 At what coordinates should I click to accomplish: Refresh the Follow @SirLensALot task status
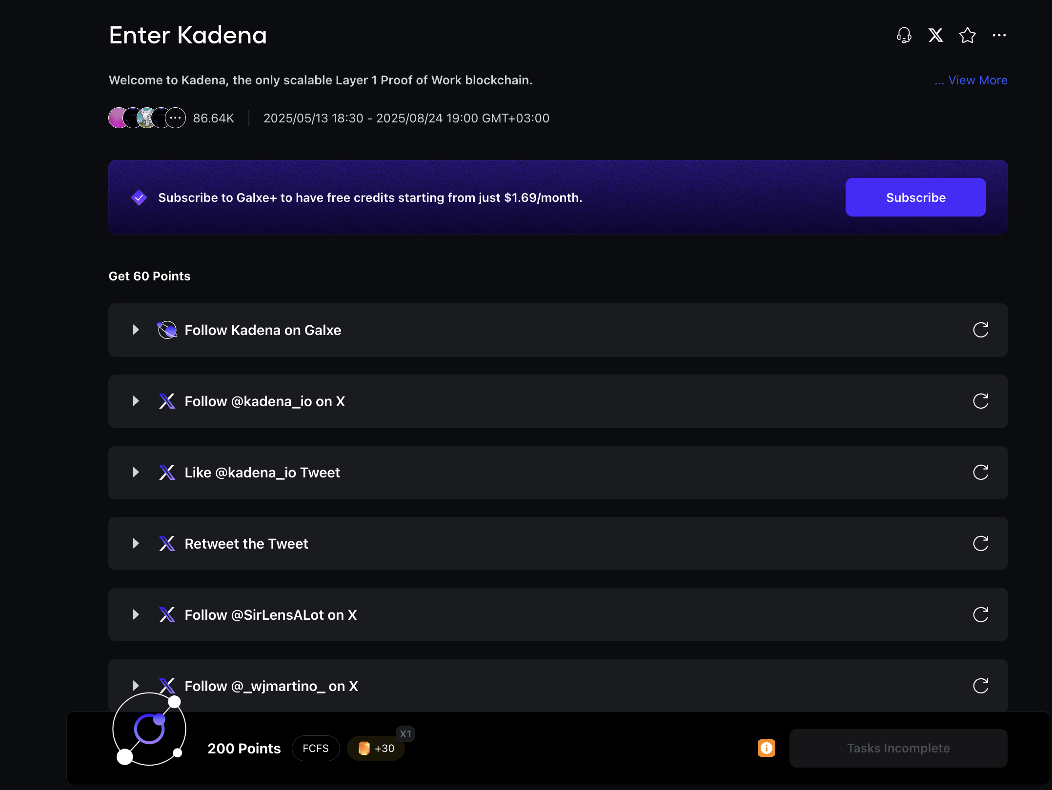pyautogui.click(x=980, y=614)
